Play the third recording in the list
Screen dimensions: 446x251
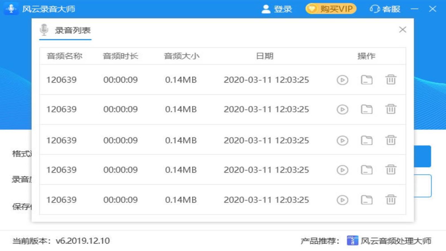point(342,140)
